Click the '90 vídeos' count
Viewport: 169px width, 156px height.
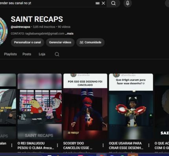pos(64,27)
